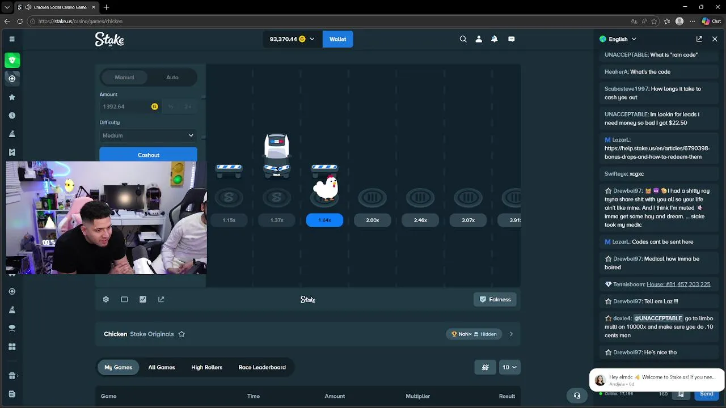Open the notifications bell in the header
This screenshot has width=726, height=408.
[495, 39]
